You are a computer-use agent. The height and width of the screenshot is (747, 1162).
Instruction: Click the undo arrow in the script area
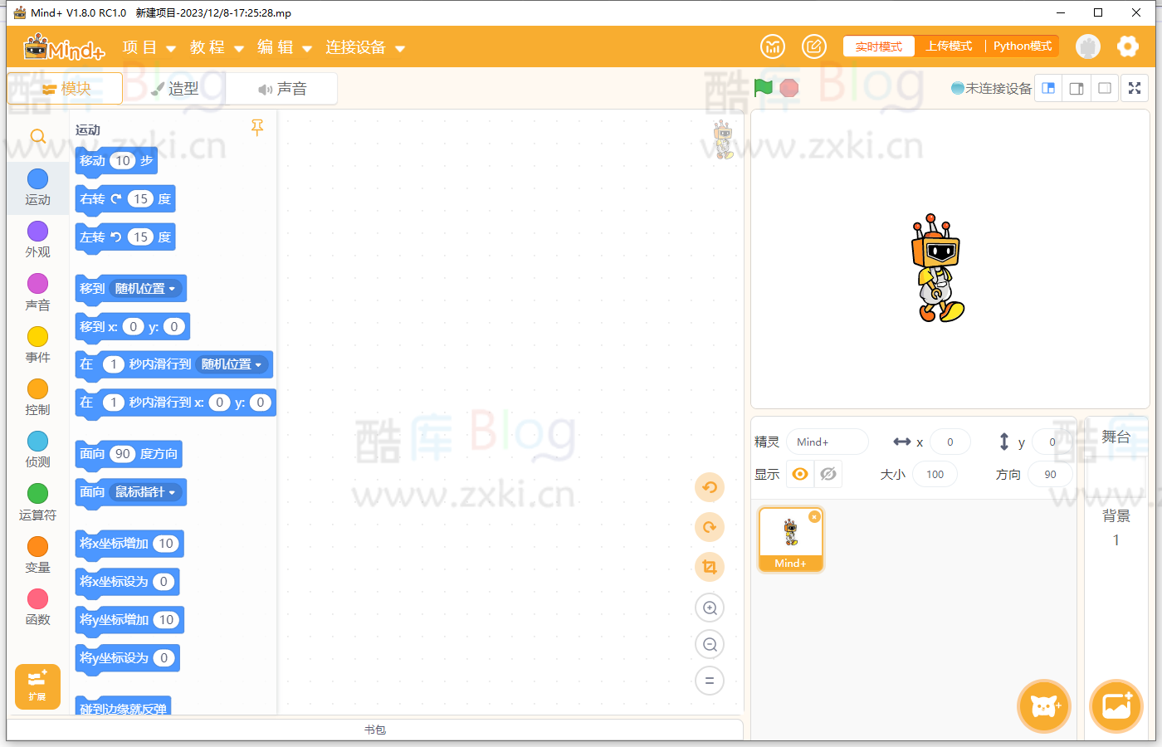click(710, 487)
